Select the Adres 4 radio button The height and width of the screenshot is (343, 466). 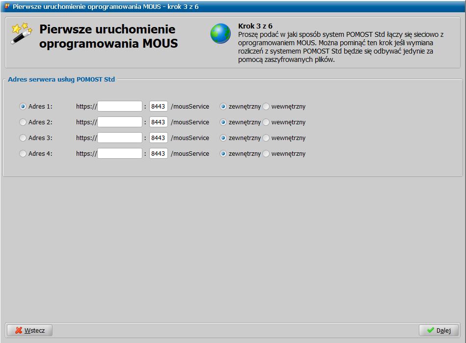point(23,154)
